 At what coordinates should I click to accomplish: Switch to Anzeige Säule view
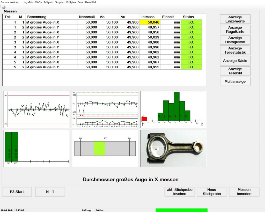(235, 61)
